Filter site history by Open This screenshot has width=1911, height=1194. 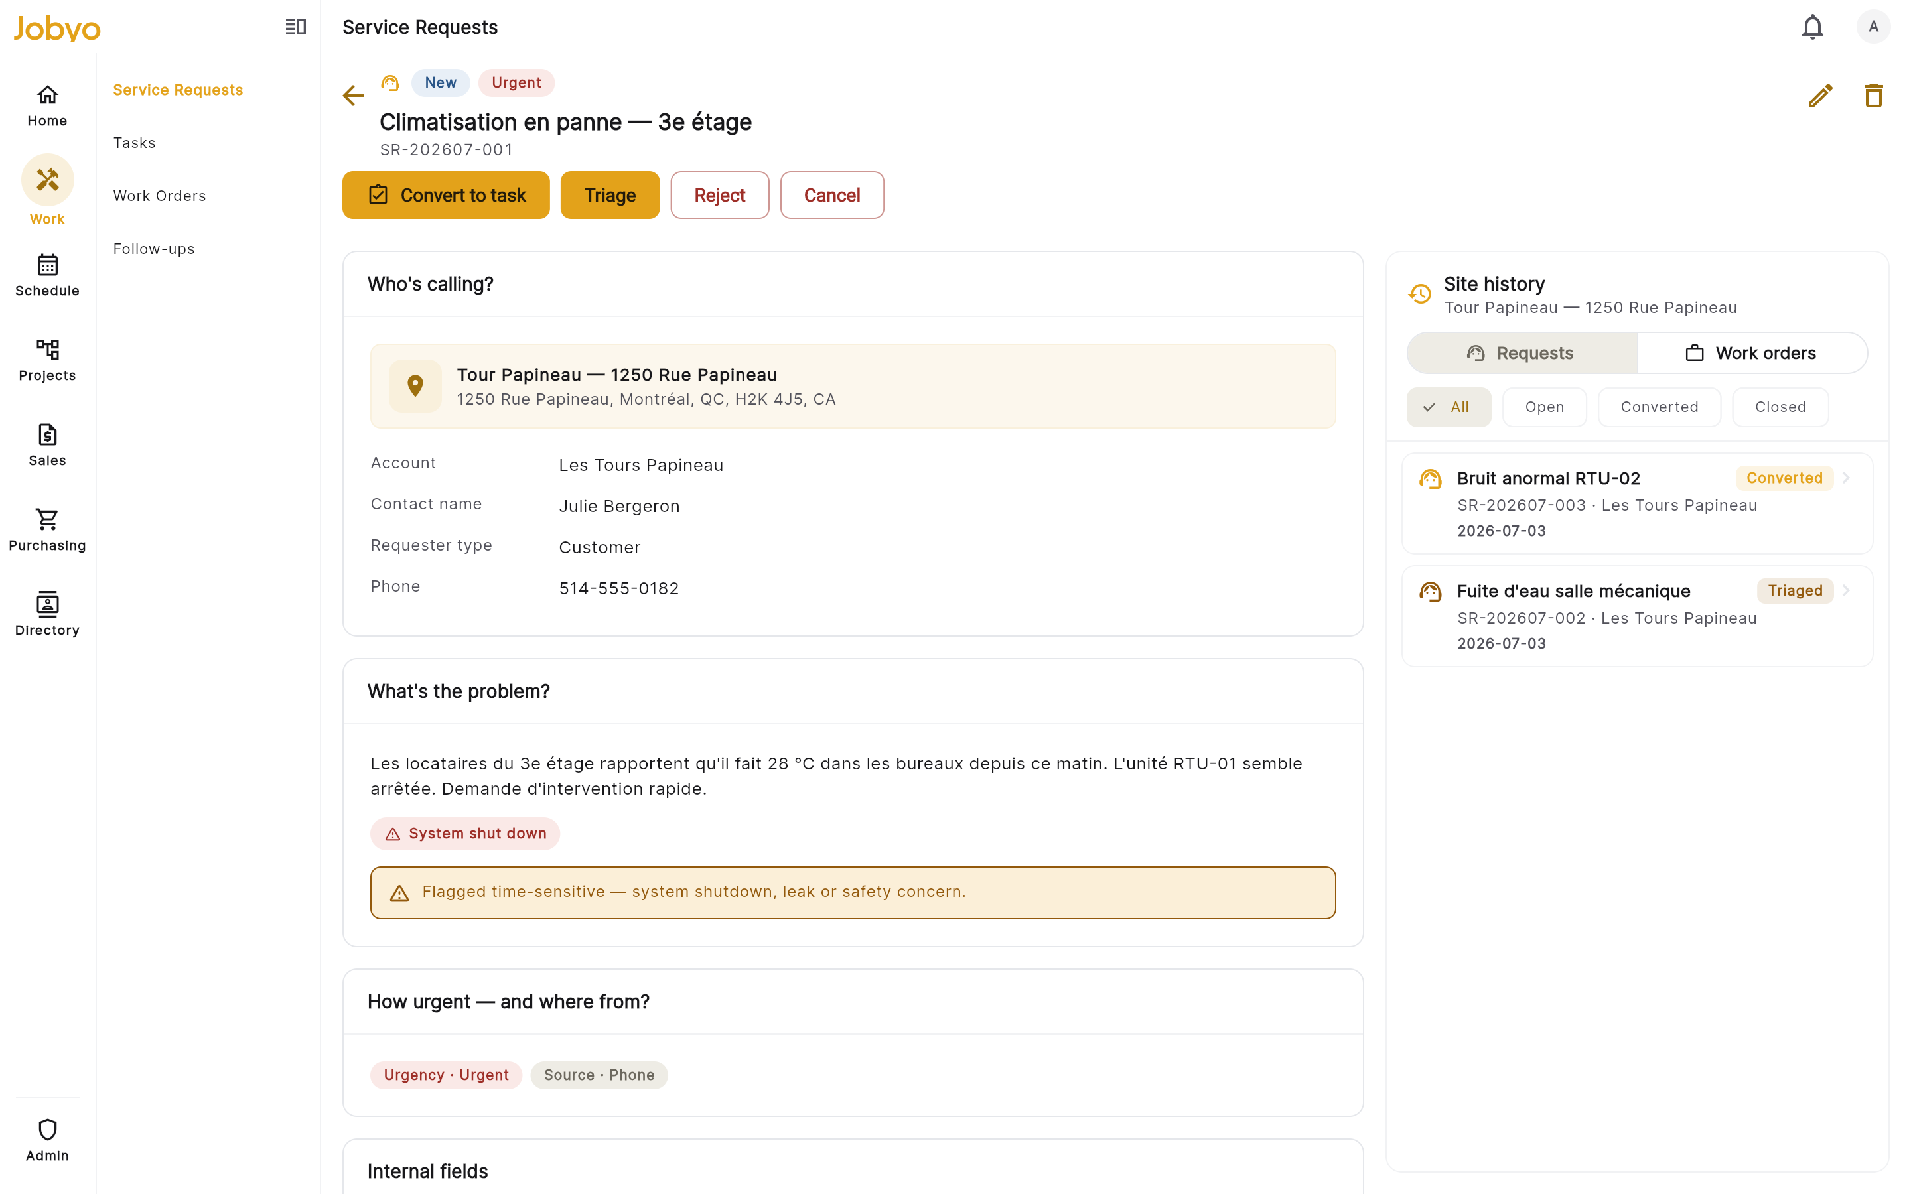(1544, 407)
